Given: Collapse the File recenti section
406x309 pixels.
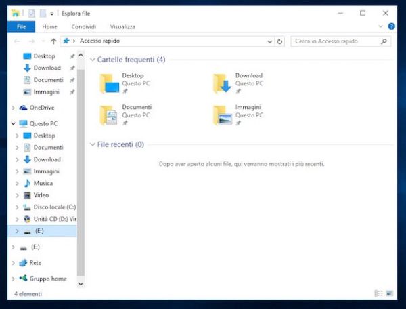Looking at the screenshot, I should [x=93, y=144].
